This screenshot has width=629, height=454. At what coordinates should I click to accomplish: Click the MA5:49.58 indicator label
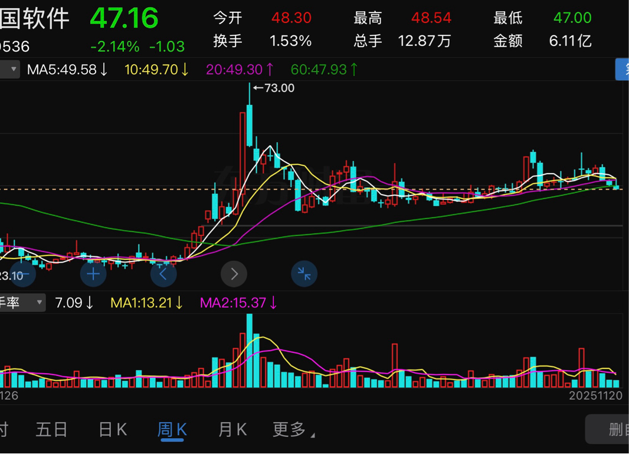[x=67, y=70]
